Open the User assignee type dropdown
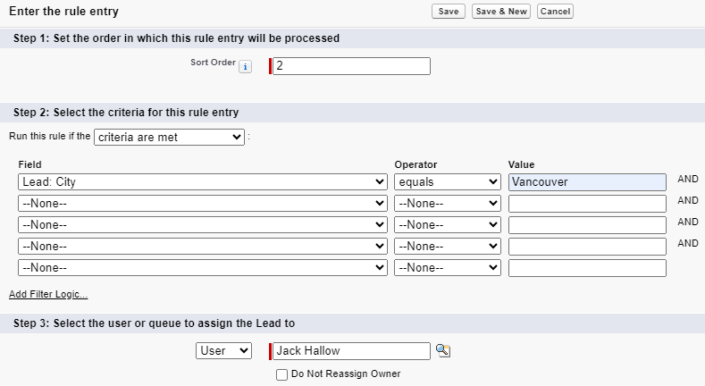This screenshot has height=386, width=705. point(223,351)
